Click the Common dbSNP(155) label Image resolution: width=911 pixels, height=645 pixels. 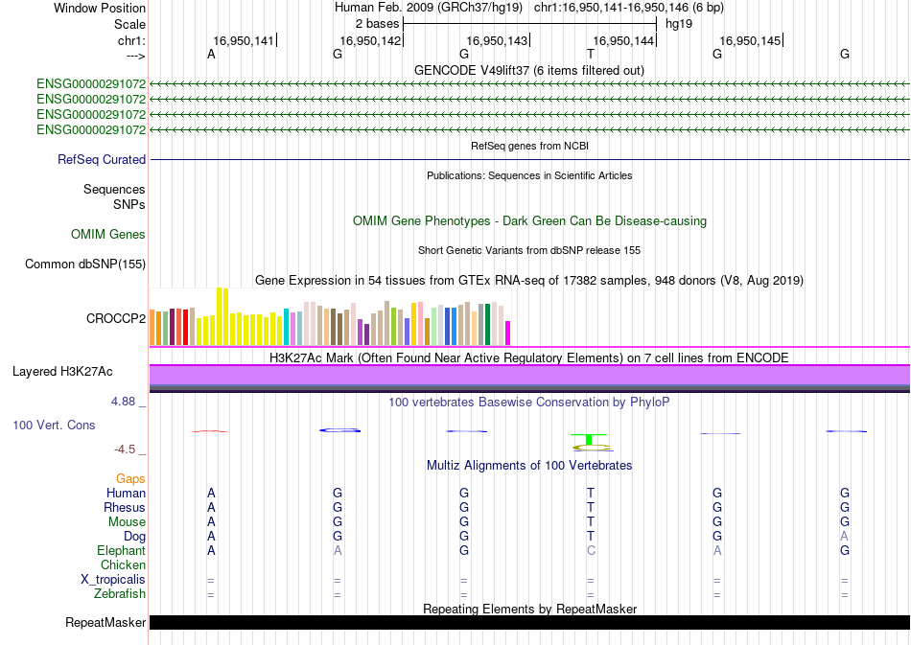(85, 265)
